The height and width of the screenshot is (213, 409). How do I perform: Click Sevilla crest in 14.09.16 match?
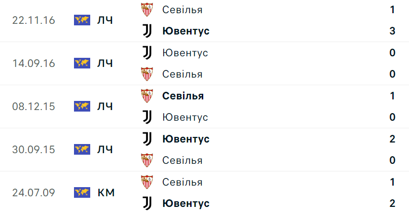click(x=146, y=74)
